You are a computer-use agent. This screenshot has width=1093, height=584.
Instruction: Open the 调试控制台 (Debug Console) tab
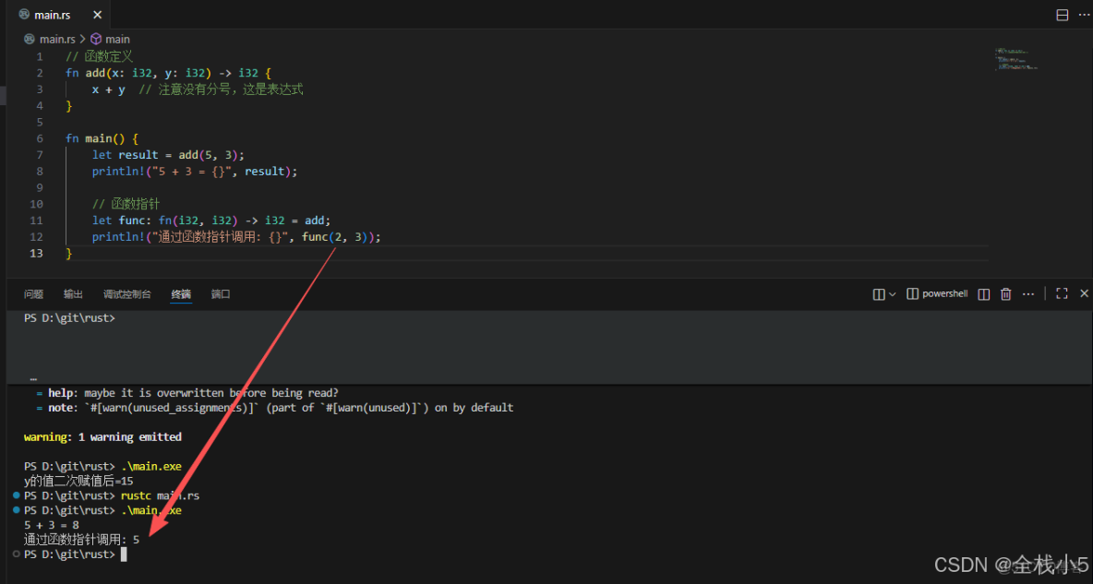click(x=127, y=293)
